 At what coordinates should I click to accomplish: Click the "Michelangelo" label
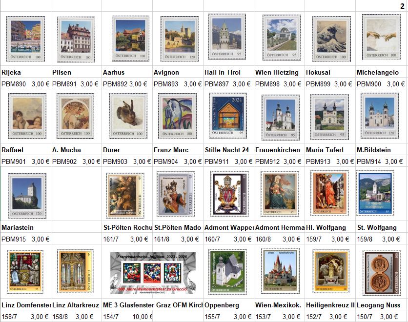tap(378, 72)
